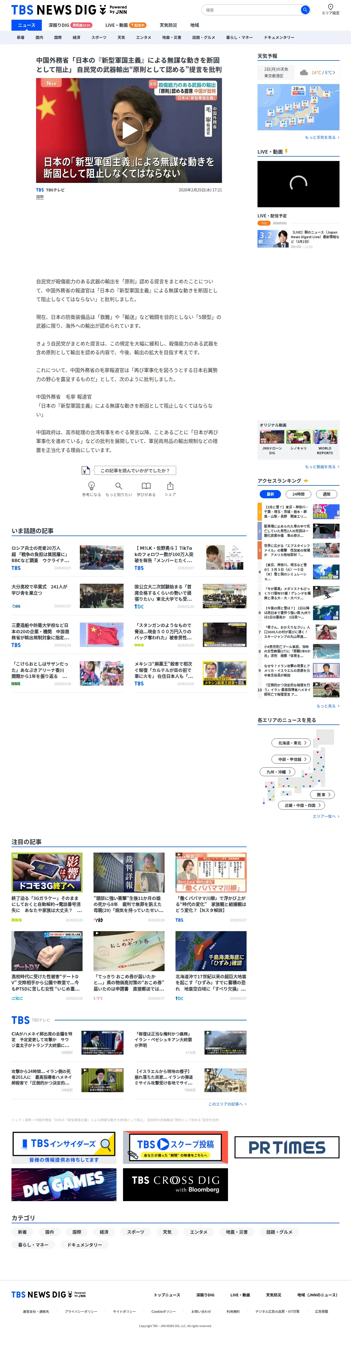351x1364 pixels.
Task: Open article about M!LK 佐野勇斗 TikTok
Action: pos(190,558)
